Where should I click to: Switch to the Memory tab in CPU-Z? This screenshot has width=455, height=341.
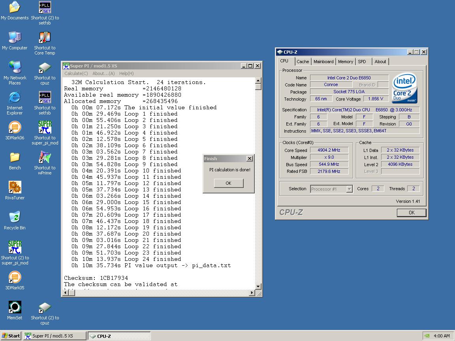tap(345, 62)
